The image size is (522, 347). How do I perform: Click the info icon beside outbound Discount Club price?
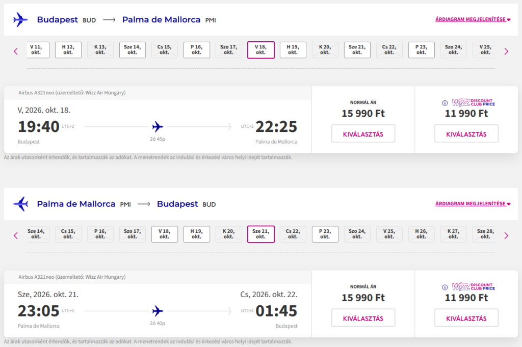point(445,102)
